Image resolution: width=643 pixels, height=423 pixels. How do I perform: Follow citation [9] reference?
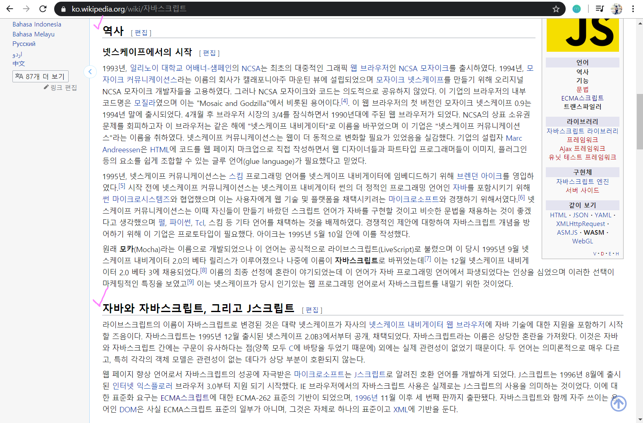[x=190, y=282]
